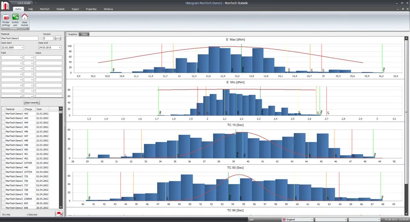
Task: Open the Windows menu
Action: tap(108, 9)
